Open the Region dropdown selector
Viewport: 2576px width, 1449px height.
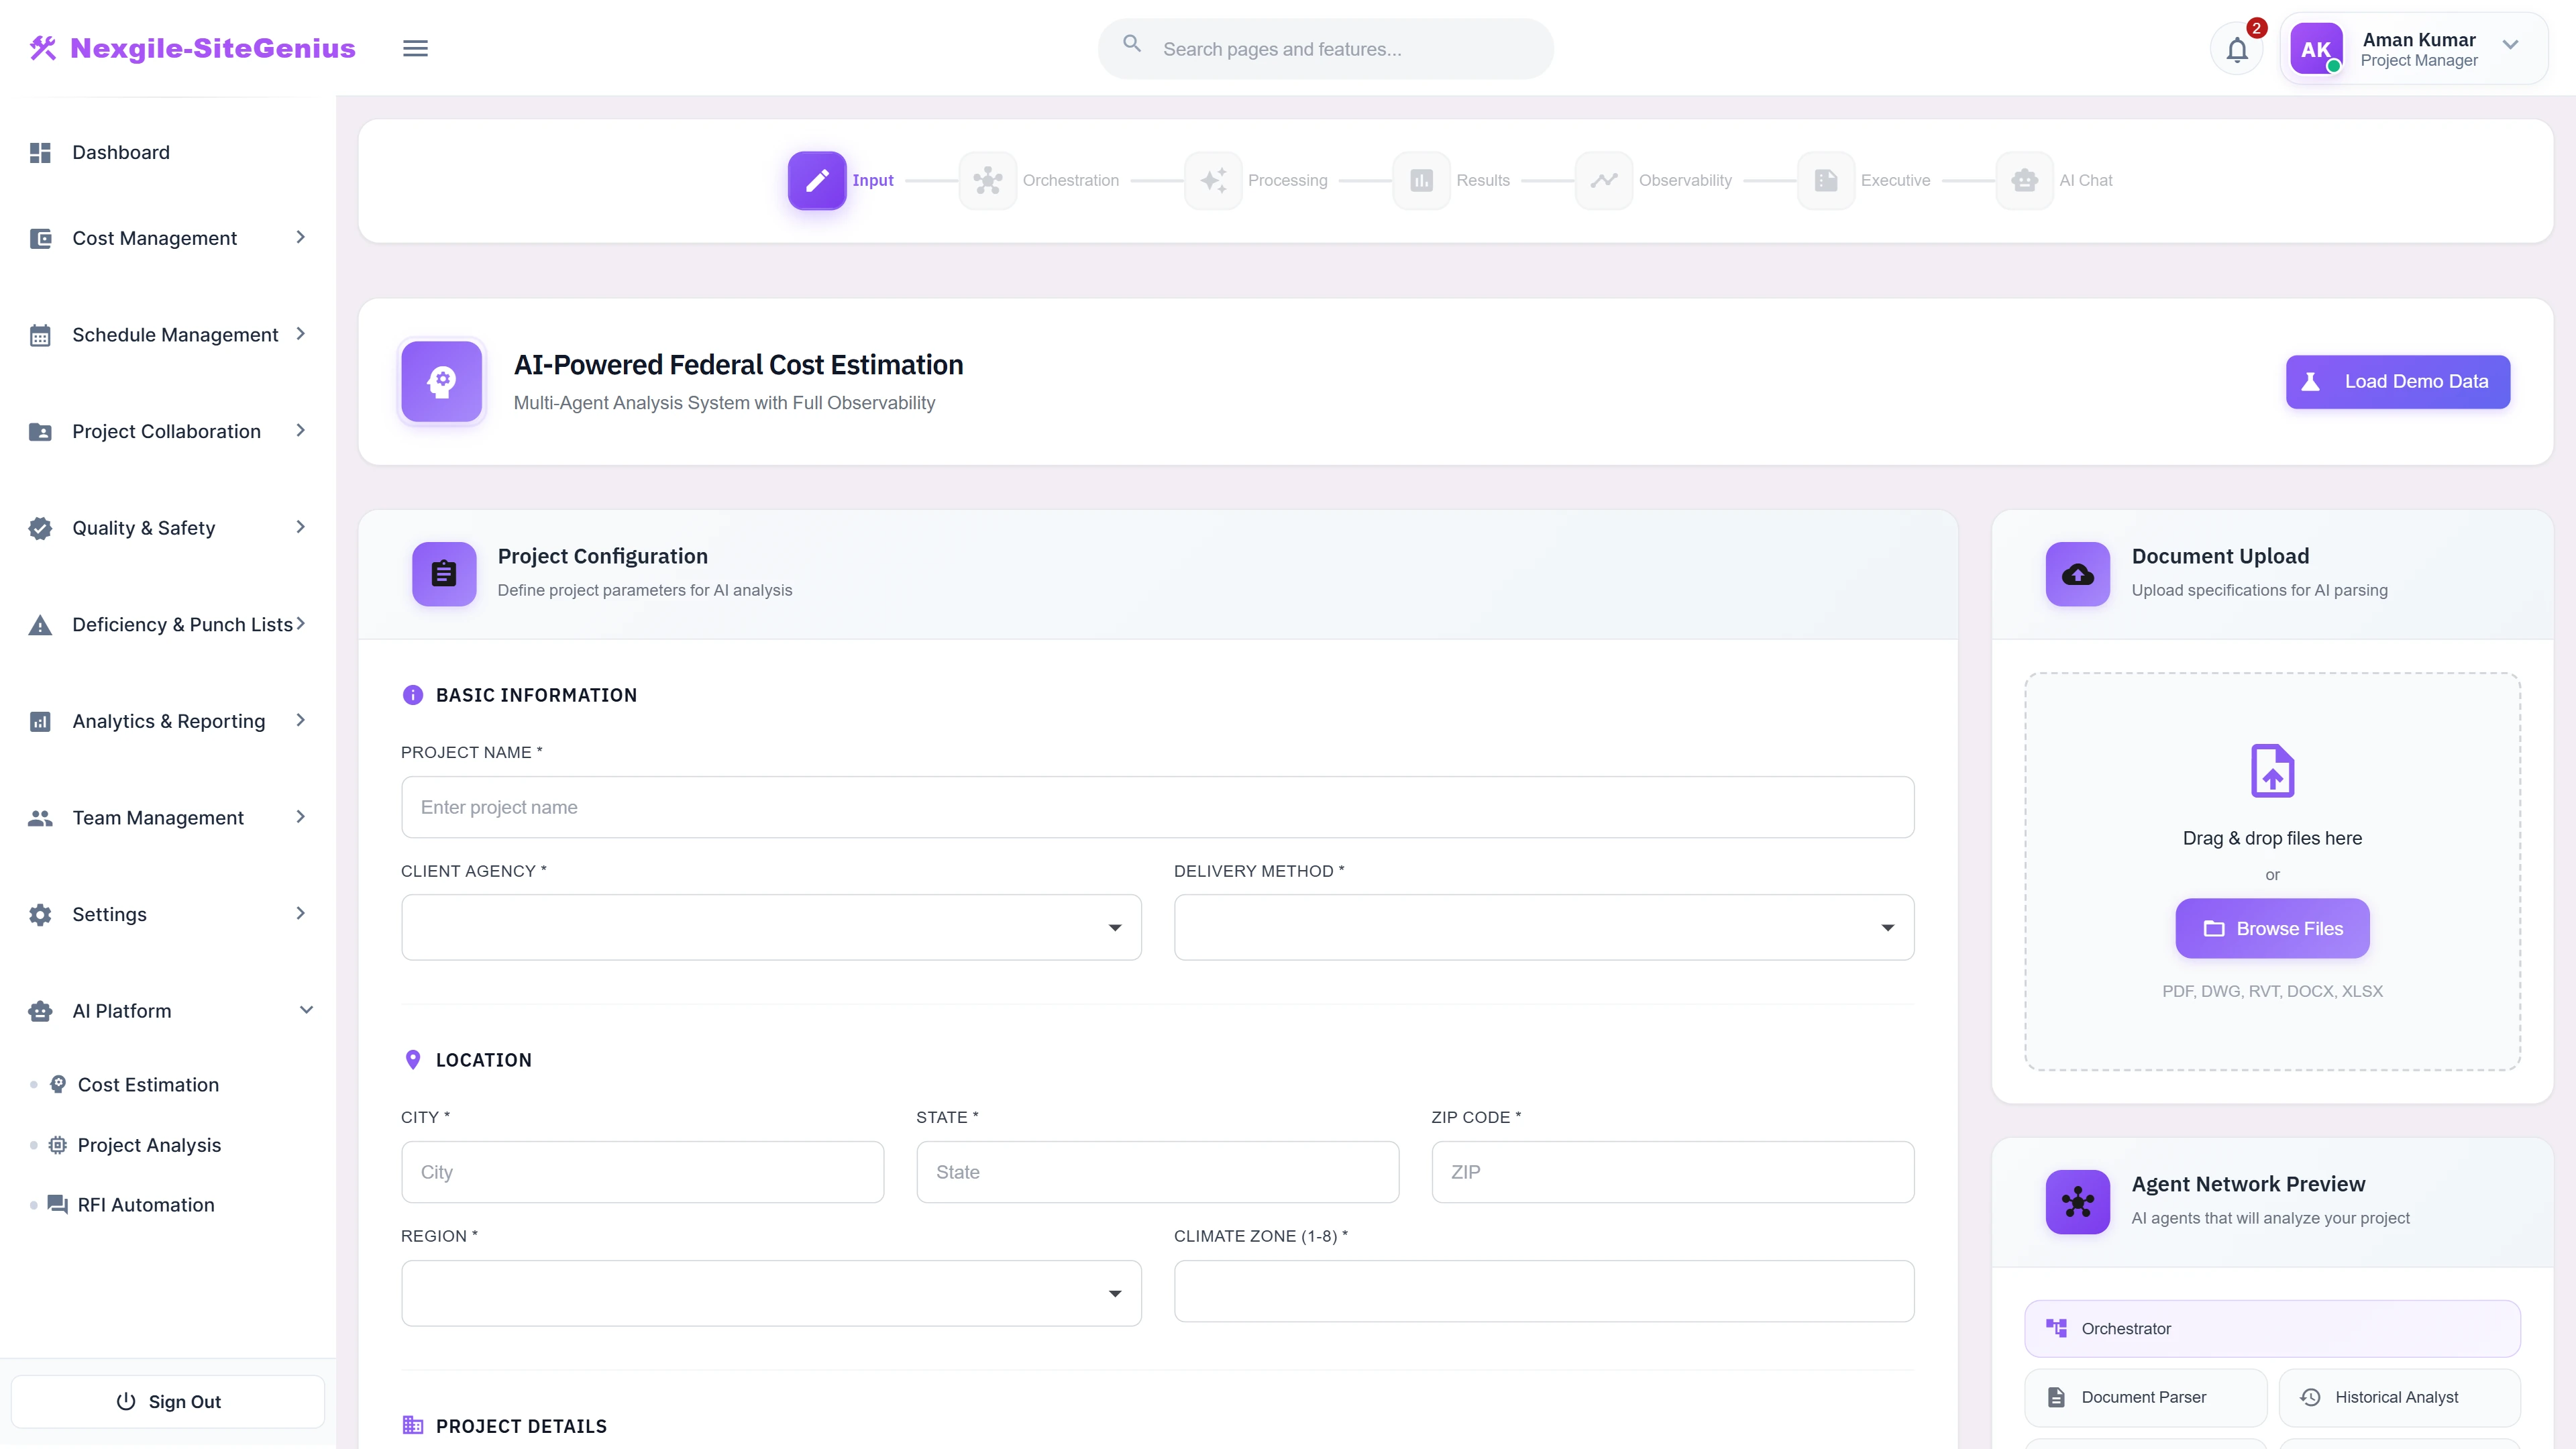[770, 1292]
